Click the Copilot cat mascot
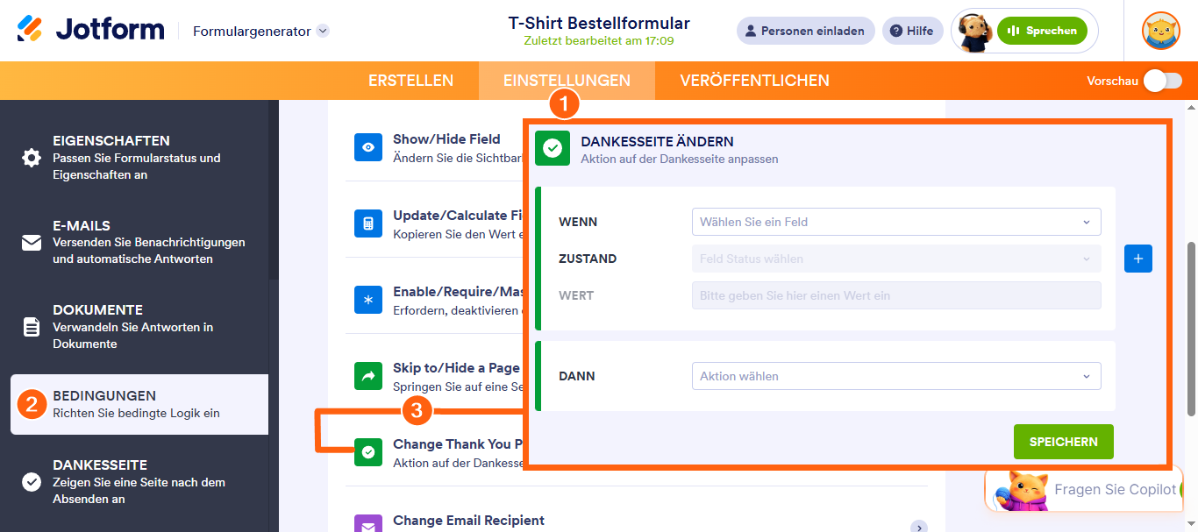Image resolution: width=1198 pixels, height=532 pixels. 1022,491
